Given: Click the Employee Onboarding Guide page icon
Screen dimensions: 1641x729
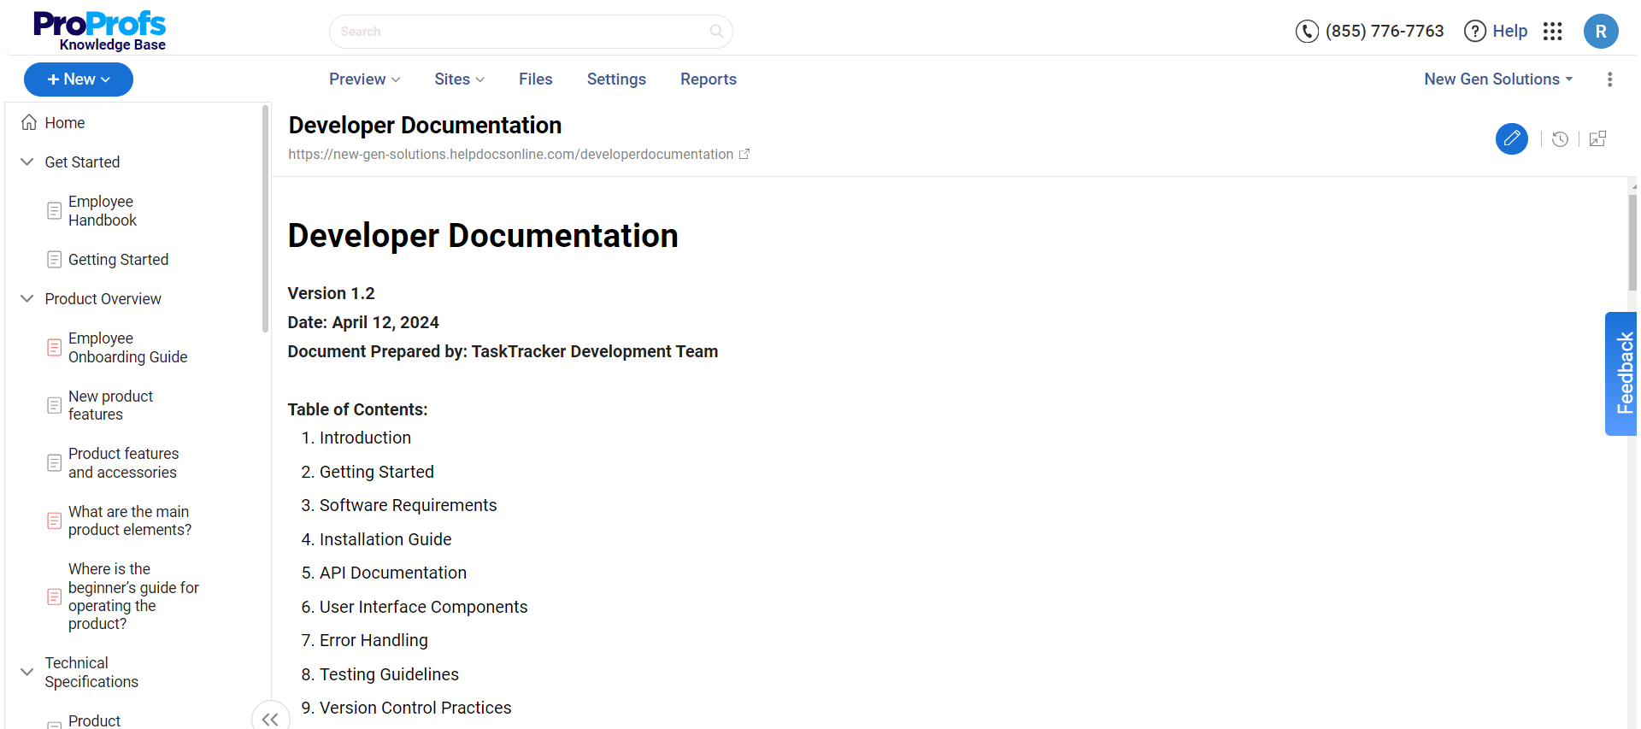Looking at the screenshot, I should [55, 347].
